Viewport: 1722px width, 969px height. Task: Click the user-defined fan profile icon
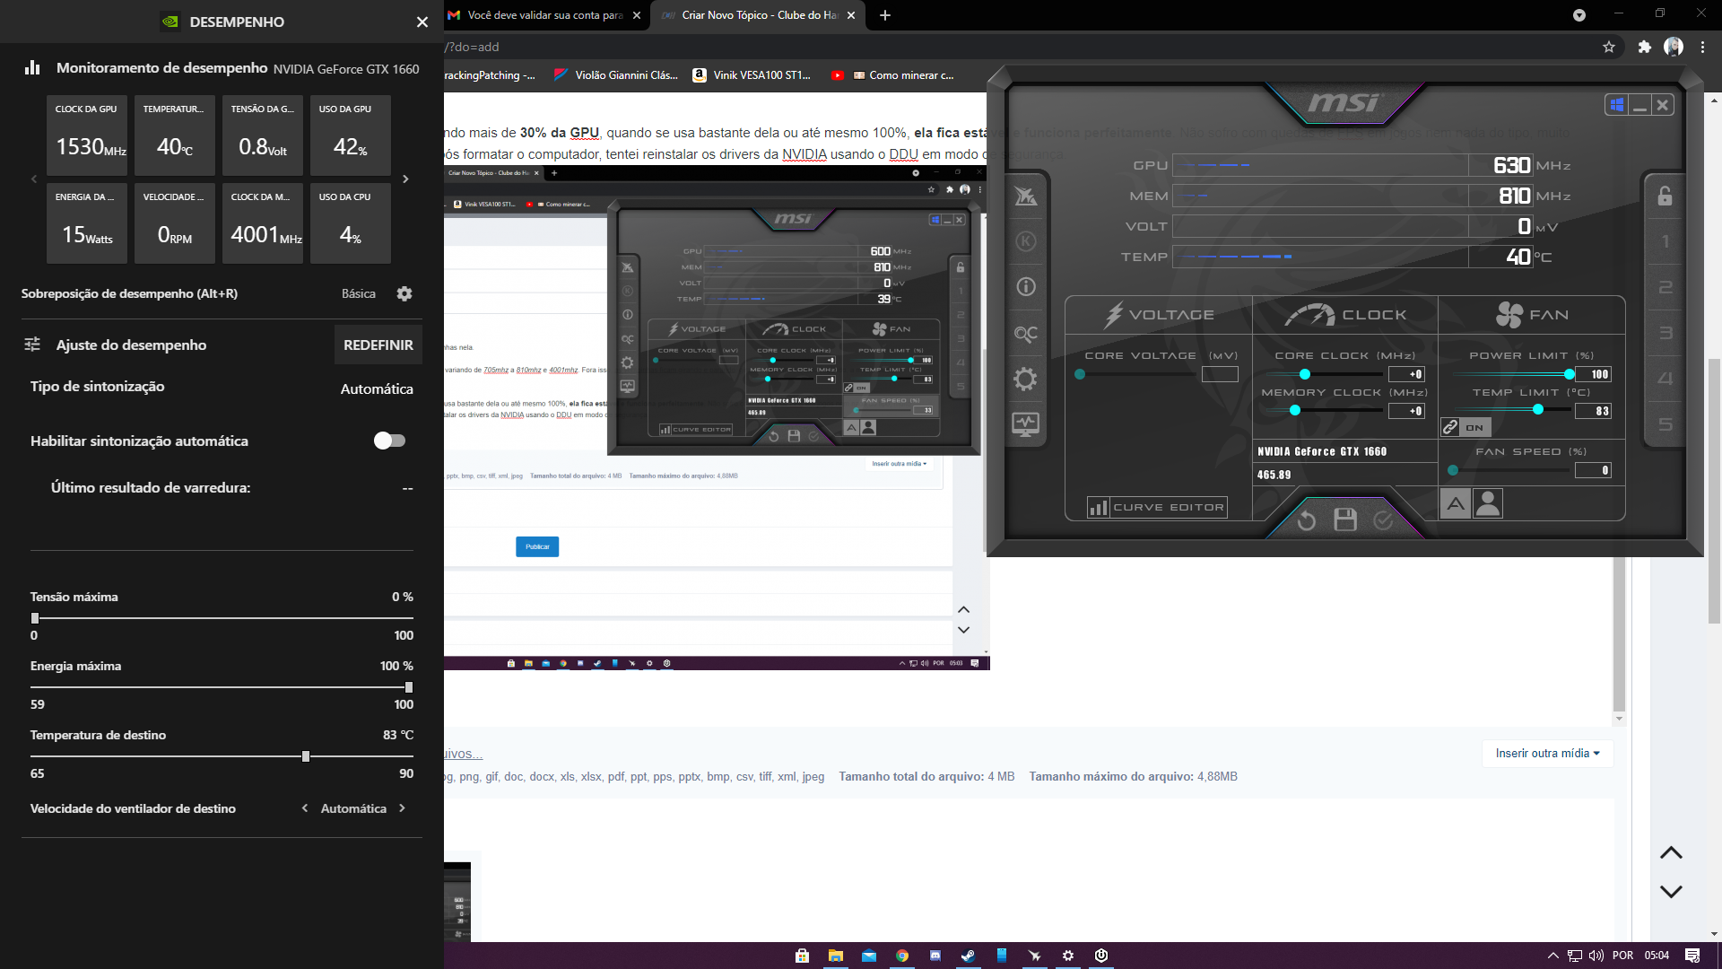click(1488, 503)
